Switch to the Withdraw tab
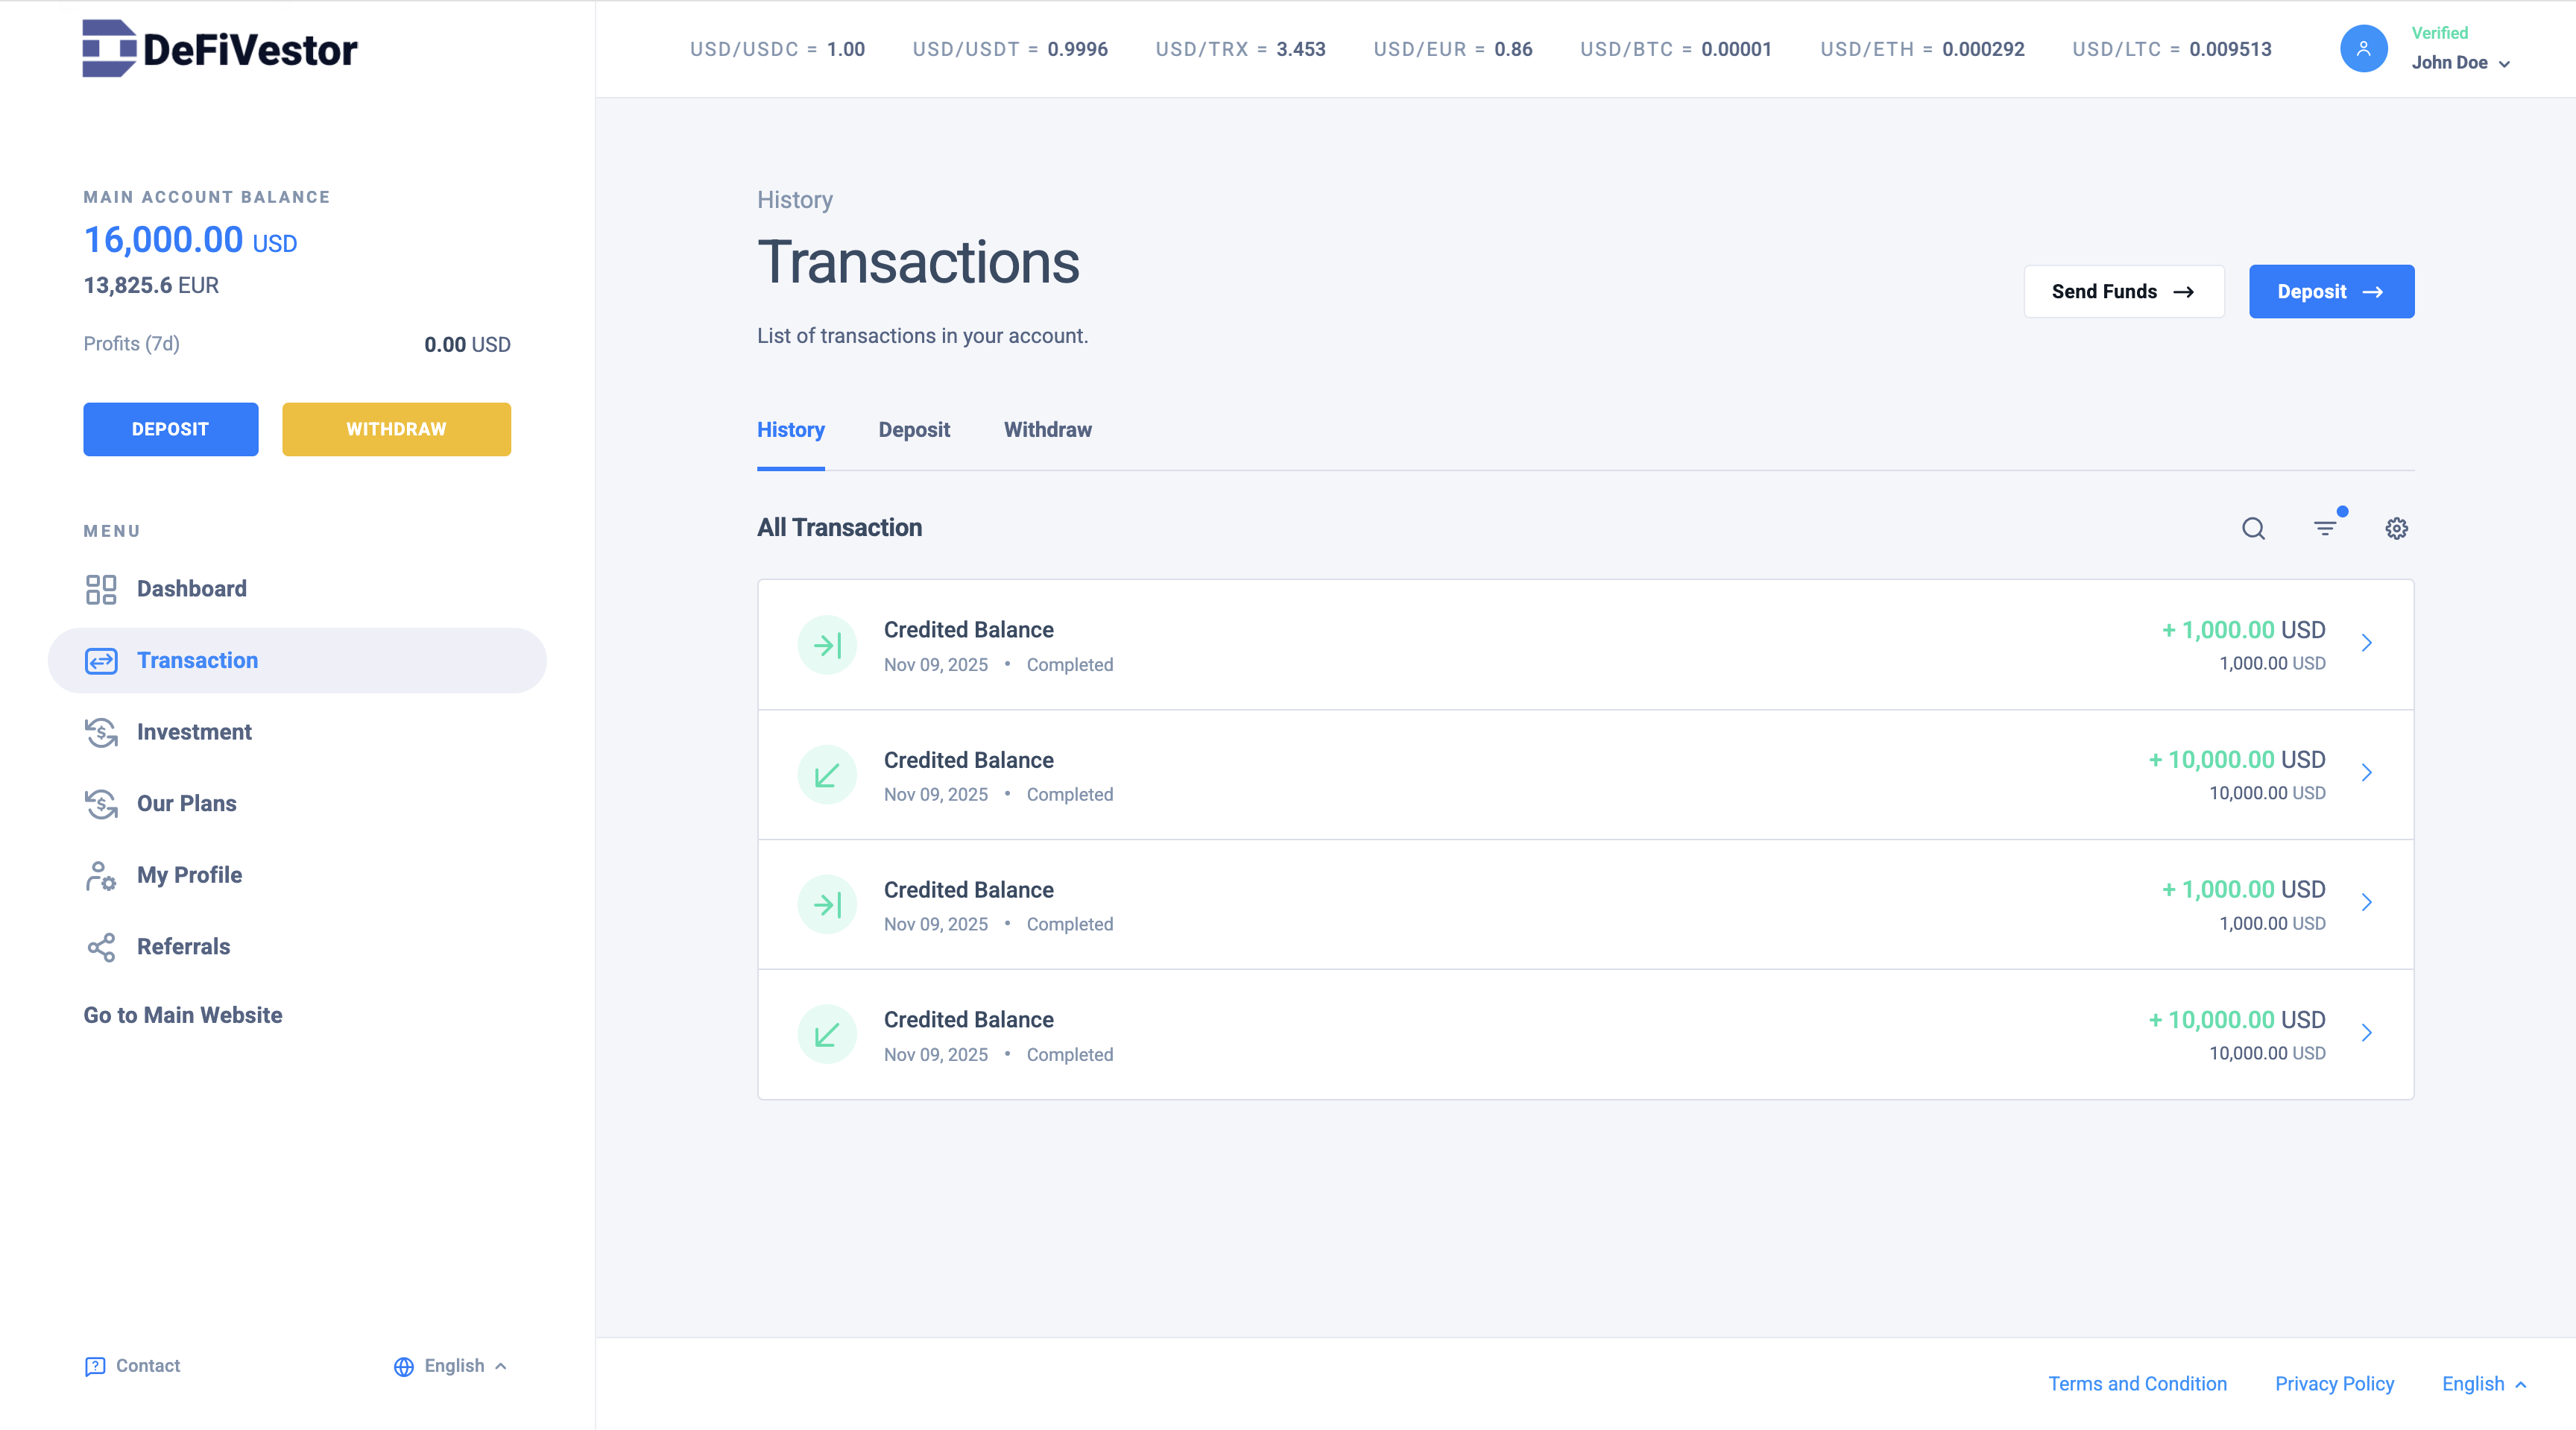2576x1430 pixels. point(1047,430)
